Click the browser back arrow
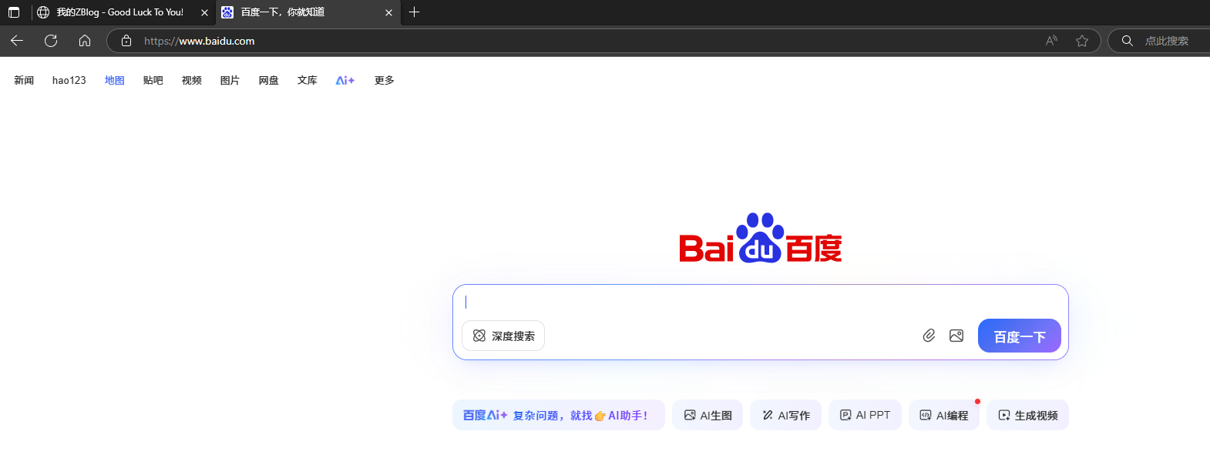Image resolution: width=1210 pixels, height=468 pixels. [17, 41]
